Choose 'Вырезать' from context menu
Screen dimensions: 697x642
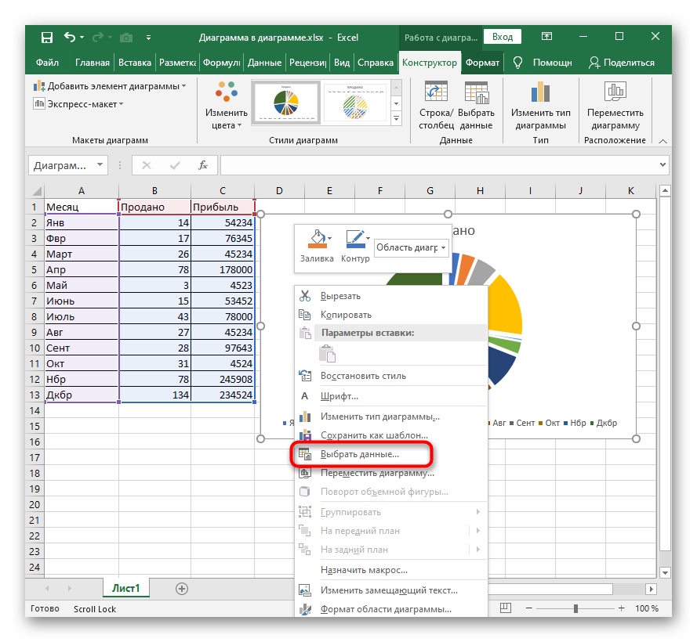tap(341, 296)
